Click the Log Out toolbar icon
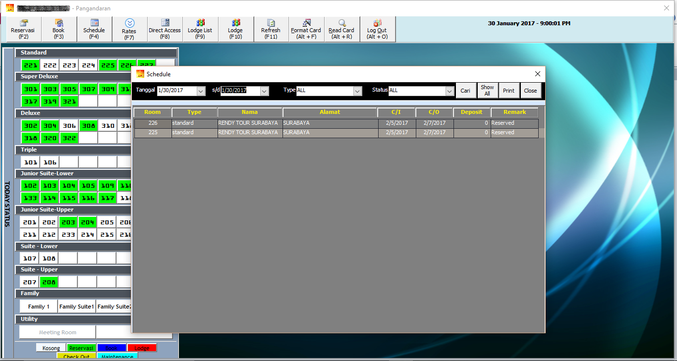The image size is (677, 361). click(377, 29)
